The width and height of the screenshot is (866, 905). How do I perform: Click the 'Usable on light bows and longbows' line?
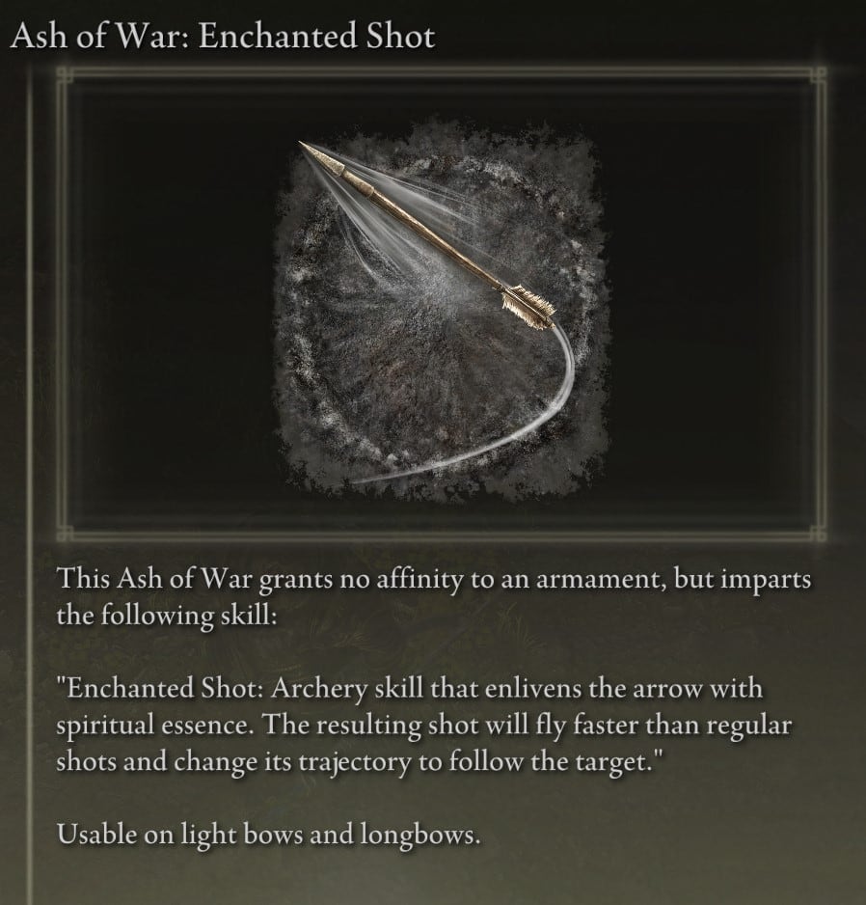pos(268,835)
